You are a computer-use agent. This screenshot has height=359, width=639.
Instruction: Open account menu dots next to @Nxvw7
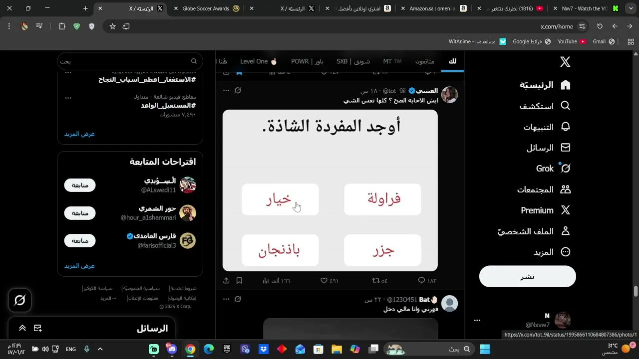click(477, 320)
